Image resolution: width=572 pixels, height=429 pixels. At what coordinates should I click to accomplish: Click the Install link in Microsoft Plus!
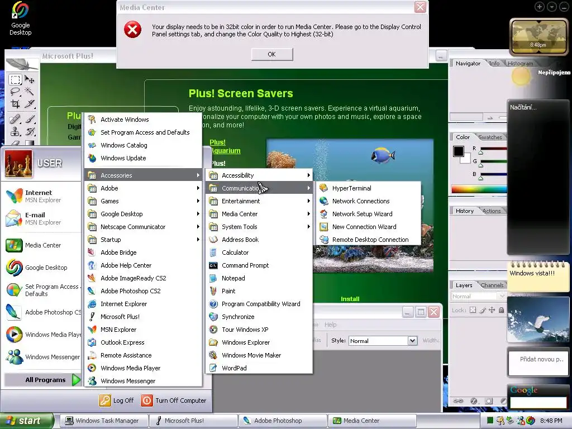(350, 299)
